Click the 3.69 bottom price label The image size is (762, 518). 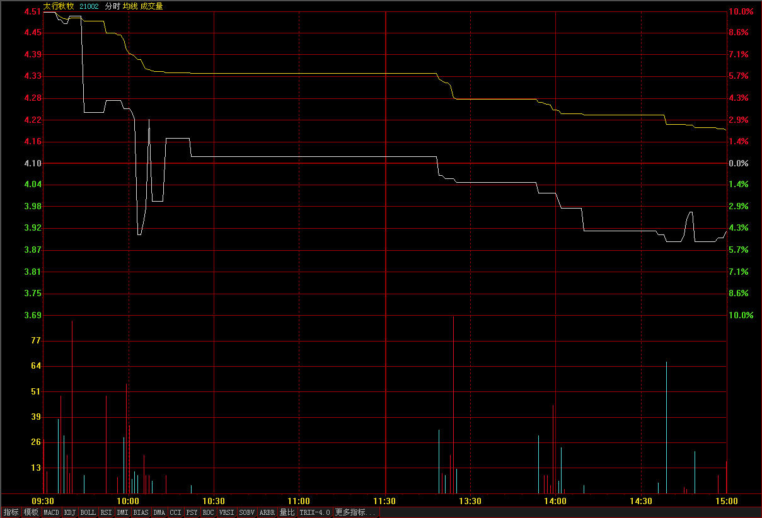(33, 315)
